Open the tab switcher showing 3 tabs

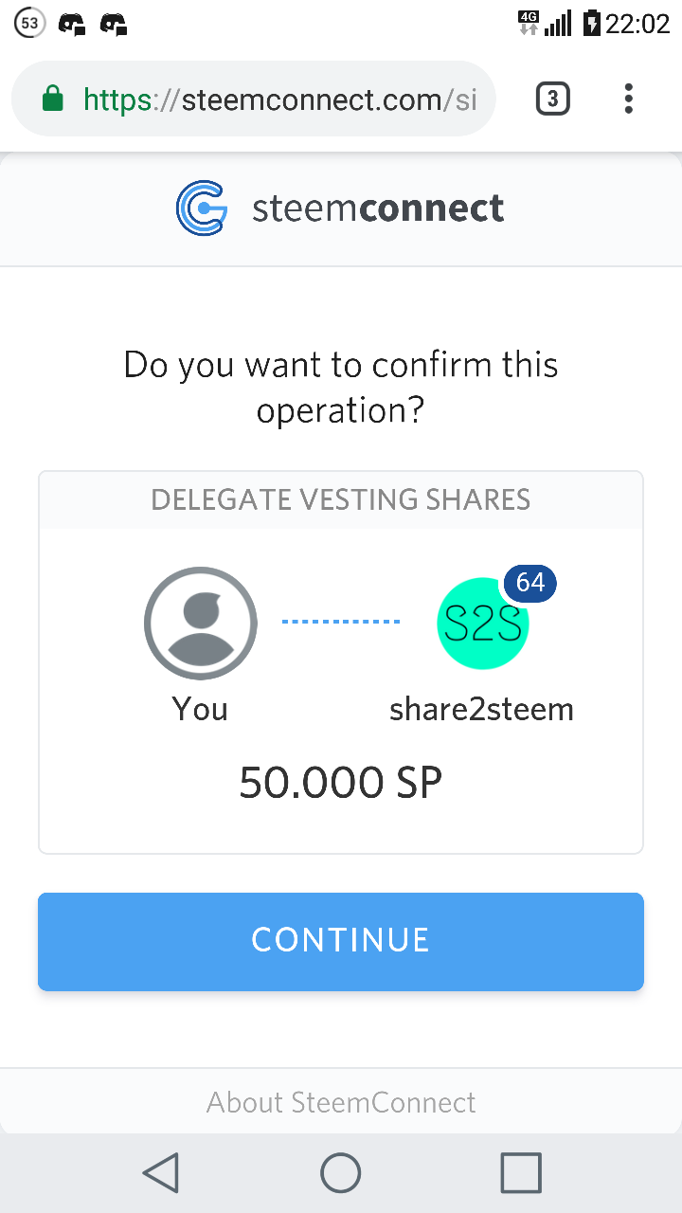click(x=553, y=99)
